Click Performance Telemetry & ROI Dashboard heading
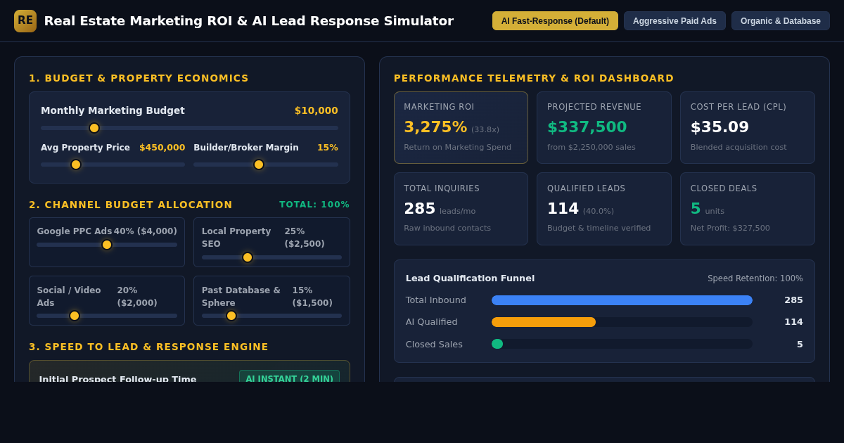Viewport: 844px width, 443px height. pos(534,78)
